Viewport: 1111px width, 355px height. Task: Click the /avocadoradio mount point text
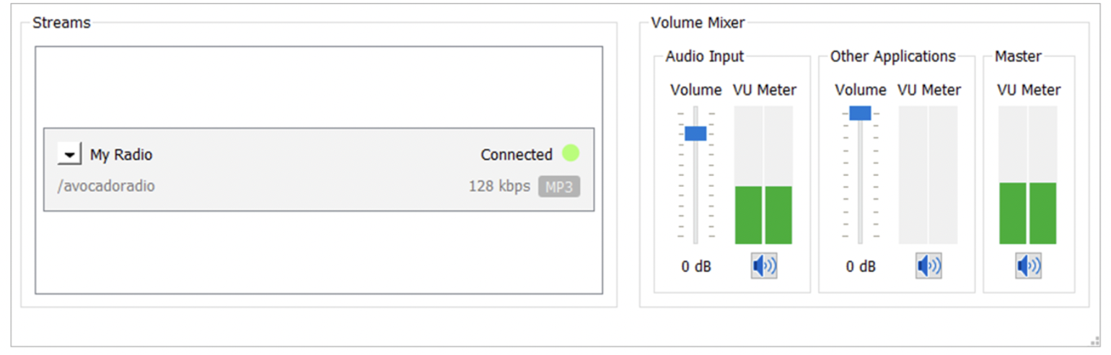tap(106, 187)
